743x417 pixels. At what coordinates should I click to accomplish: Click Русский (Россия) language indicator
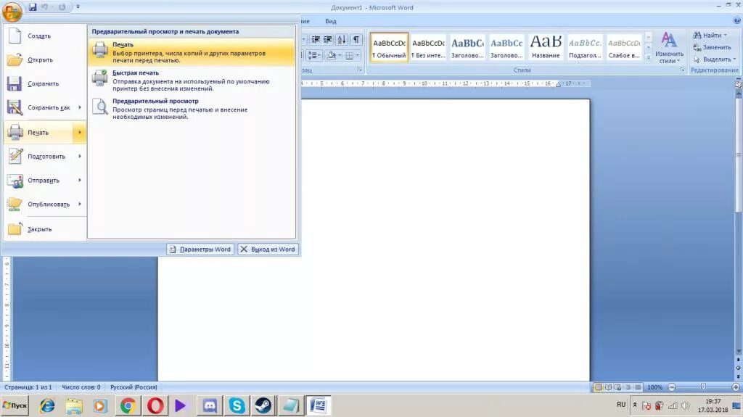click(134, 387)
